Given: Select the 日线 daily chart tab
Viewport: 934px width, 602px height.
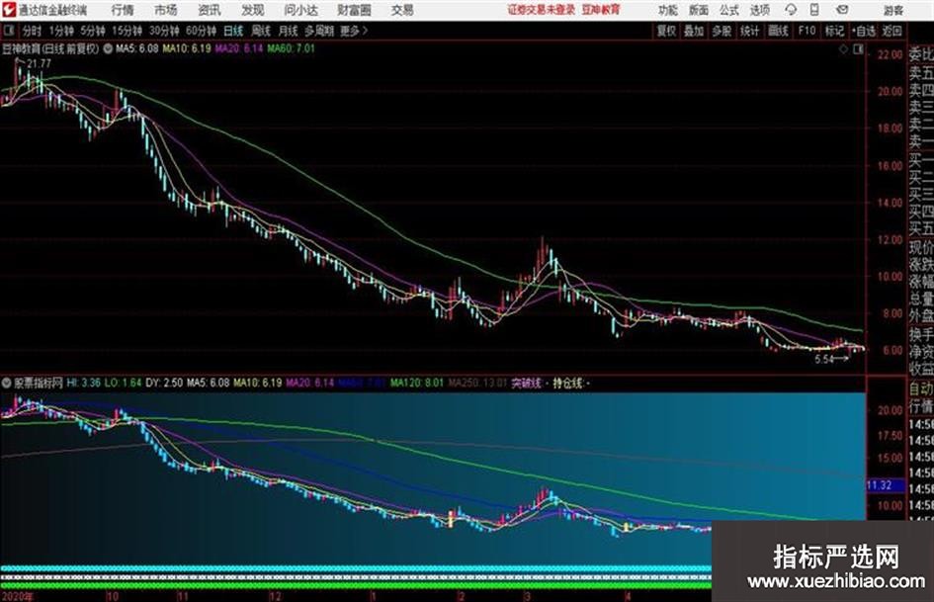Looking at the screenshot, I should [x=233, y=31].
